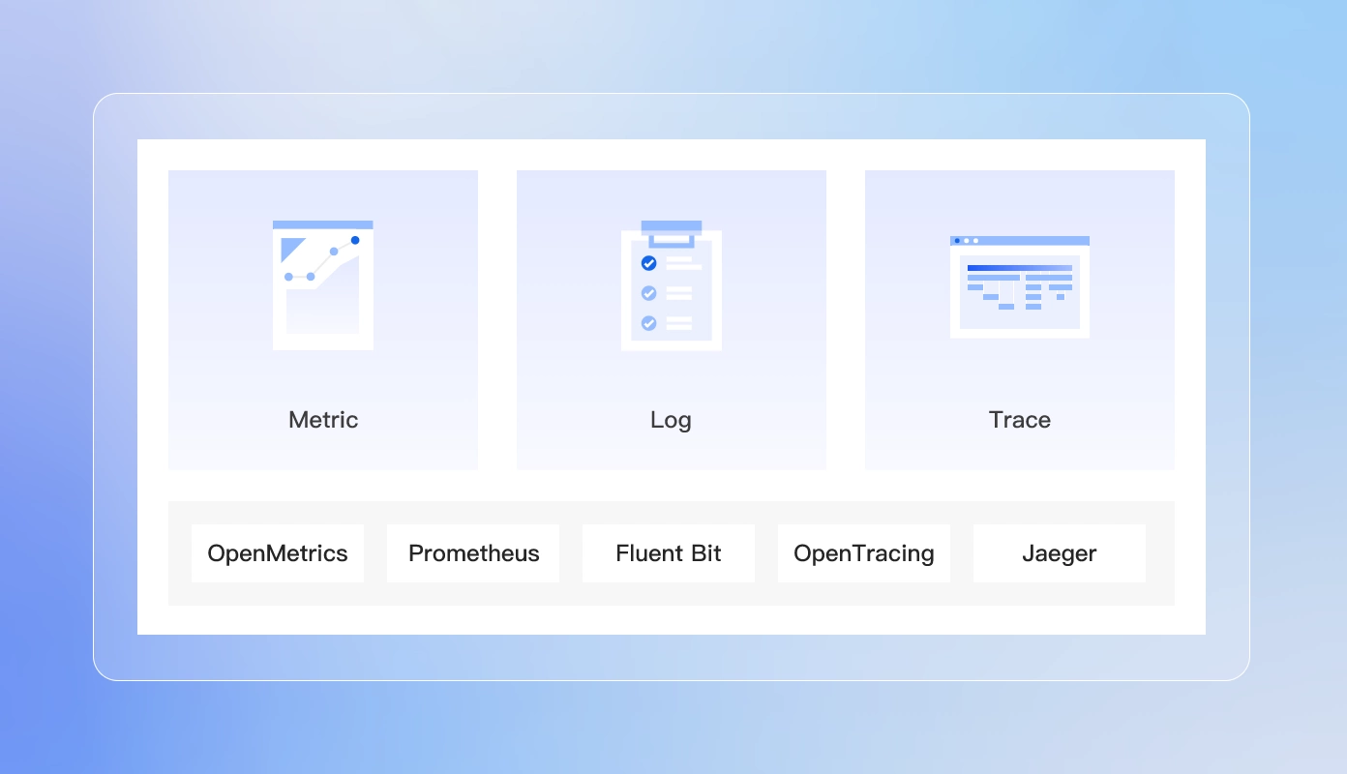
Task: Select the Metric label text
Action: click(x=323, y=420)
